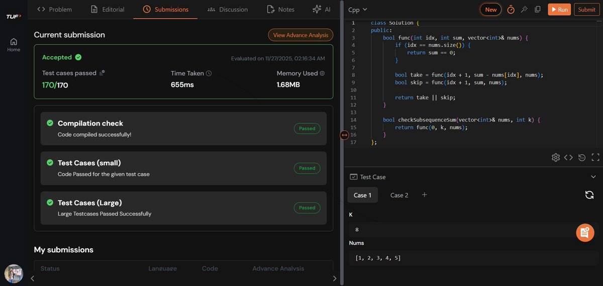Enter fullscreen editor mode icon
This screenshot has height=286, width=603.
point(596,157)
